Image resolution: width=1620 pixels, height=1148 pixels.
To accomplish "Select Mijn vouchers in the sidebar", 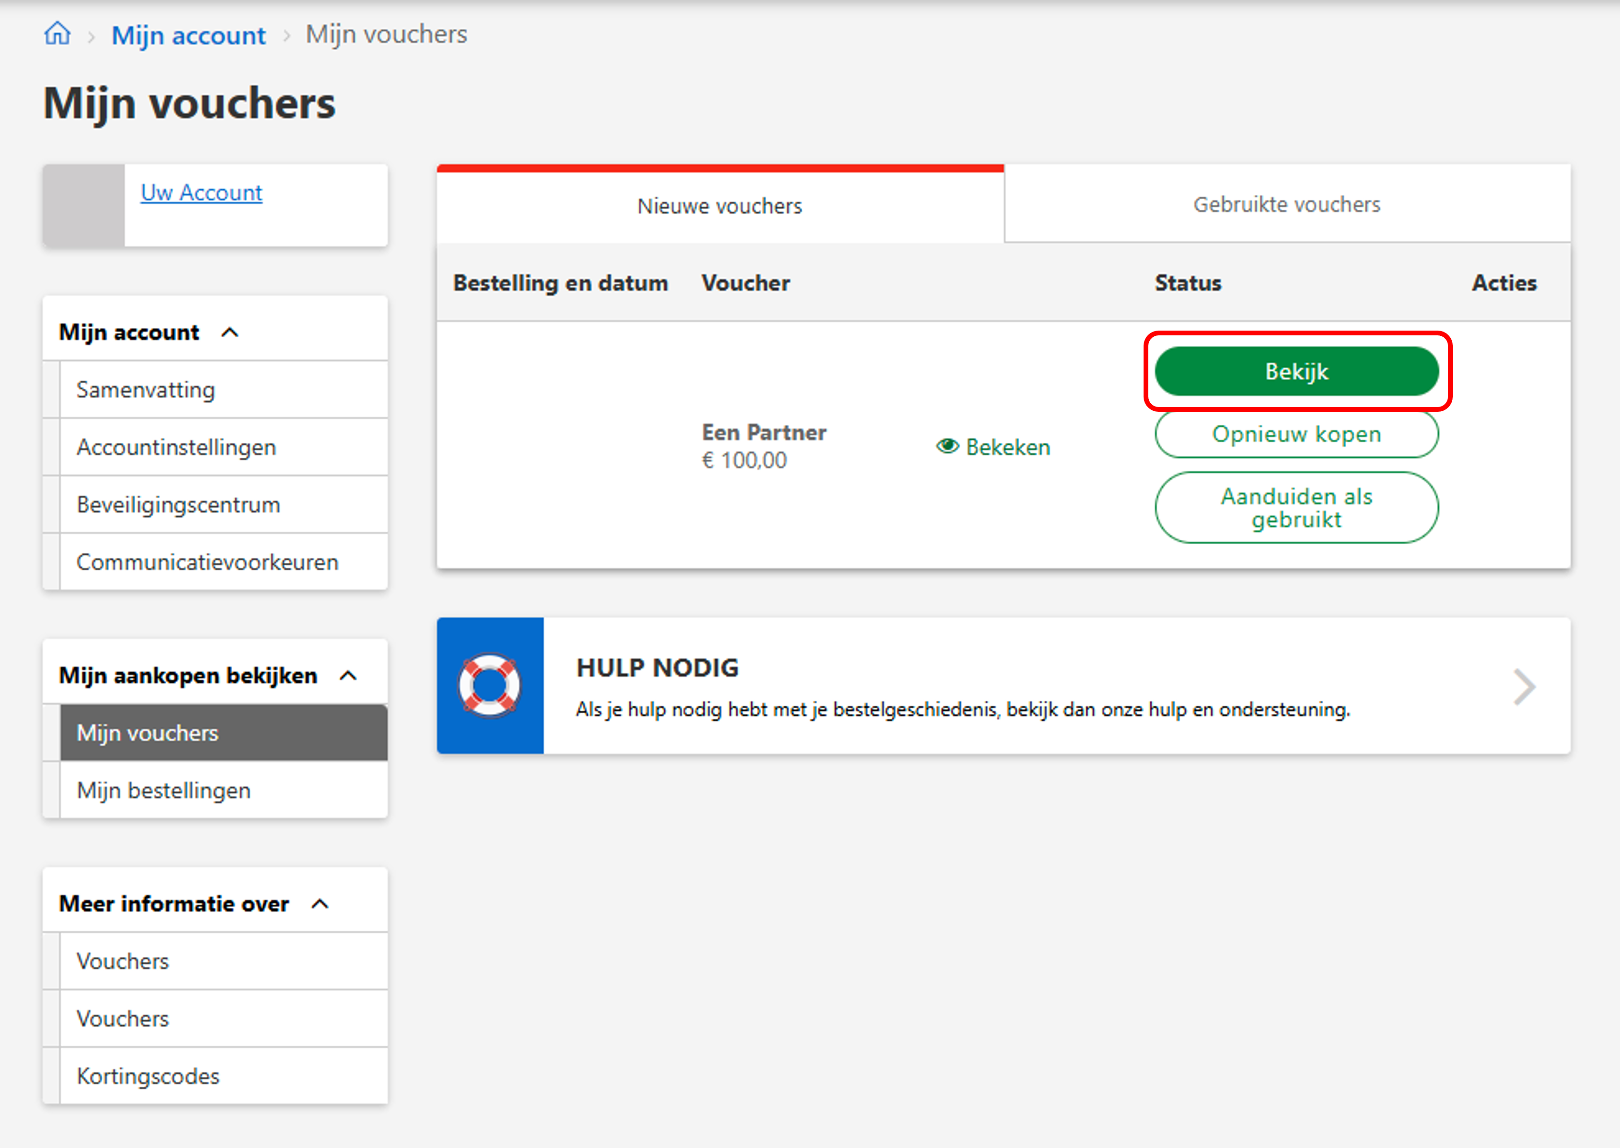I will [224, 733].
